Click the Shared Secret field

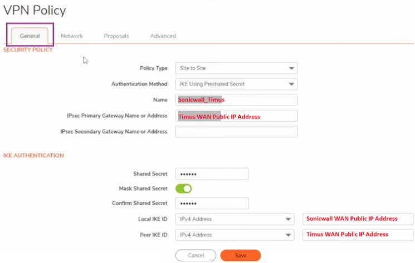pyautogui.click(x=212, y=174)
